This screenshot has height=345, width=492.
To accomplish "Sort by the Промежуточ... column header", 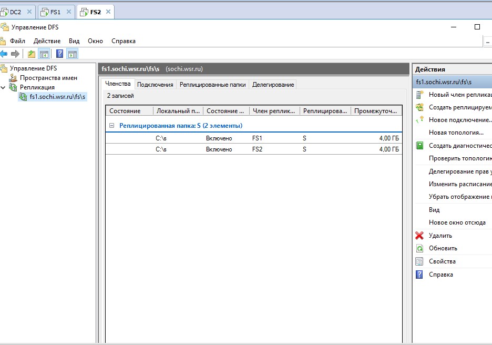I will click(376, 111).
